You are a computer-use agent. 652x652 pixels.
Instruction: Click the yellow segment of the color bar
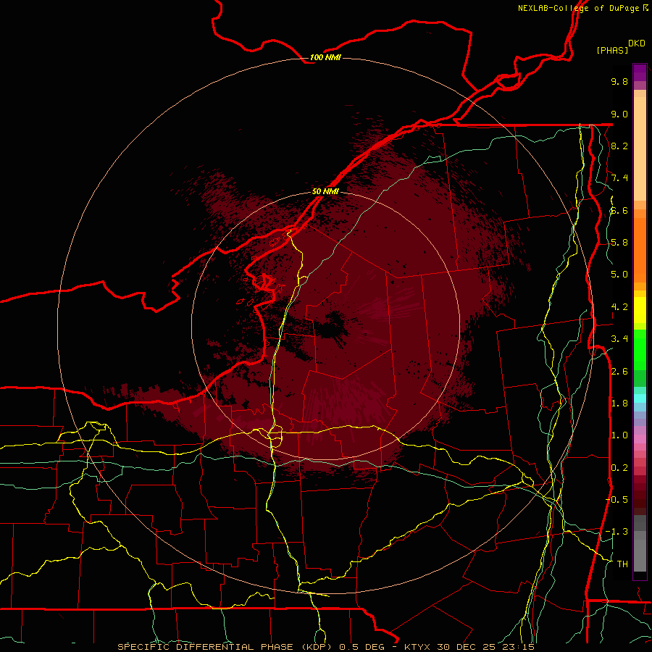point(640,310)
